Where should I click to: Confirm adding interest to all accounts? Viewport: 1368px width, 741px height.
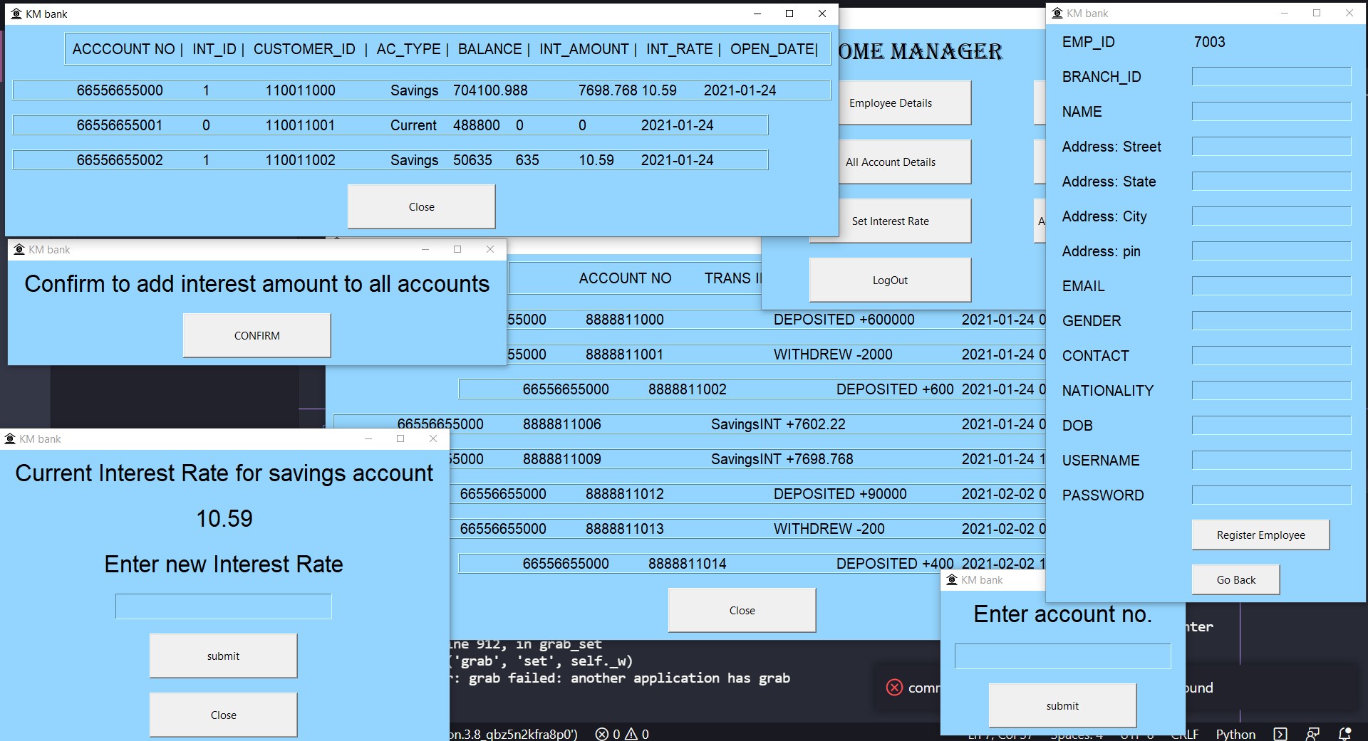[x=256, y=335]
